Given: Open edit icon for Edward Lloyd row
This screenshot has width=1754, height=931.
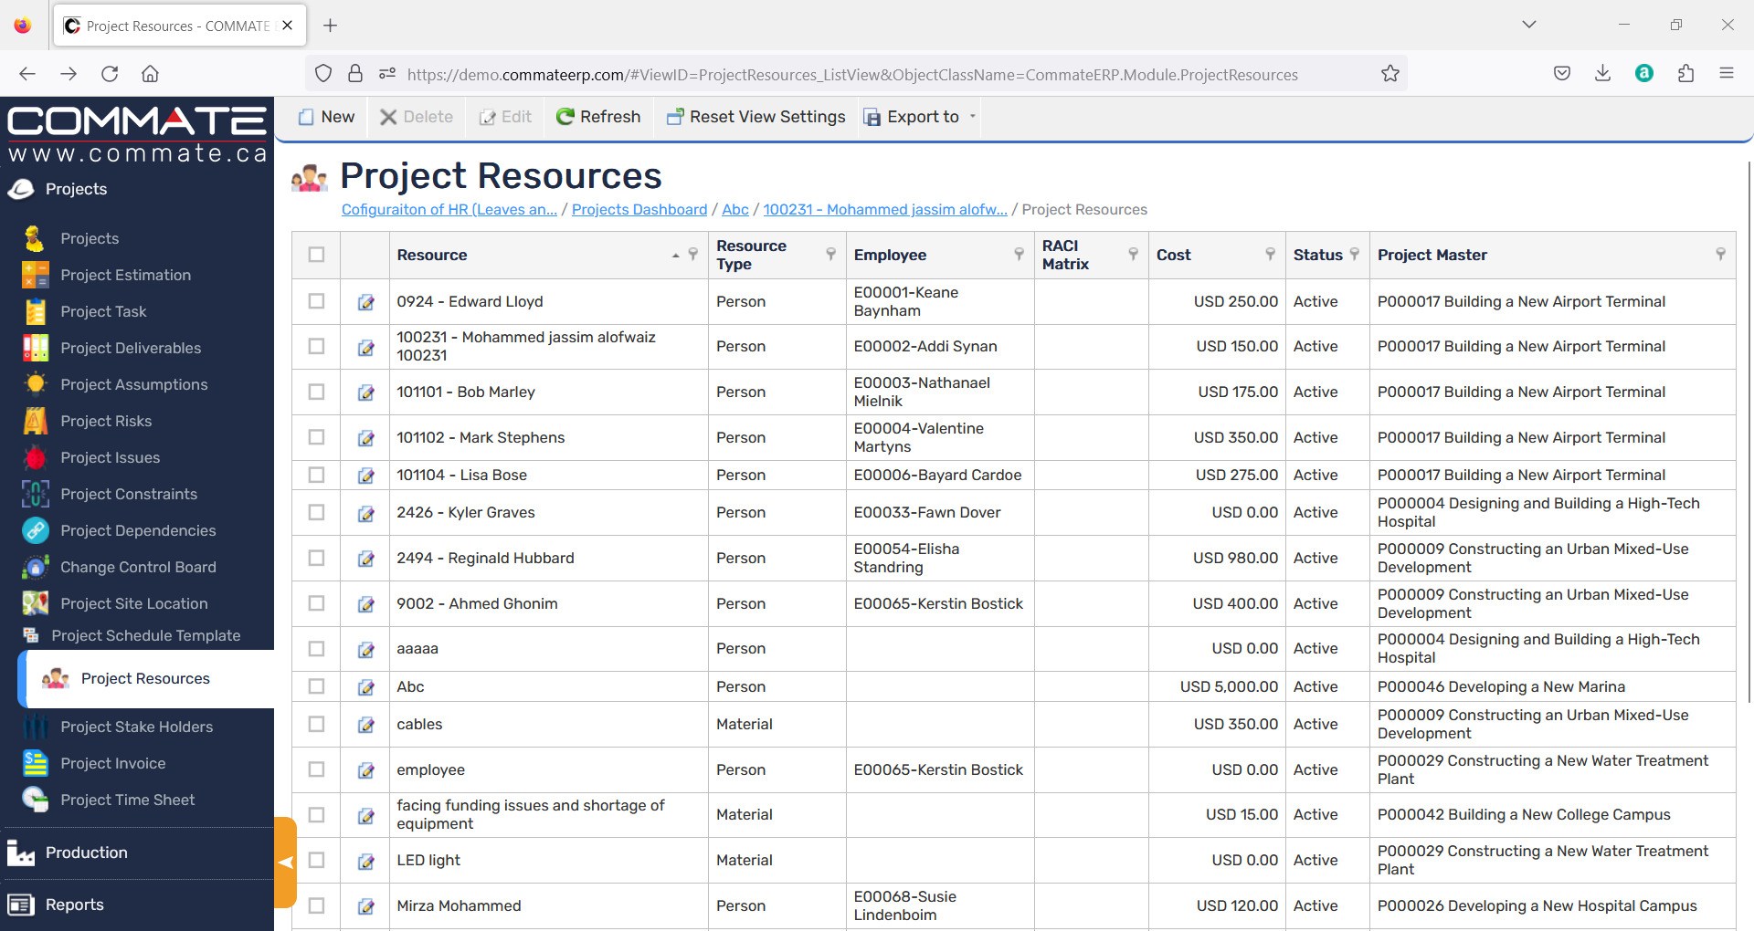Looking at the screenshot, I should point(365,302).
